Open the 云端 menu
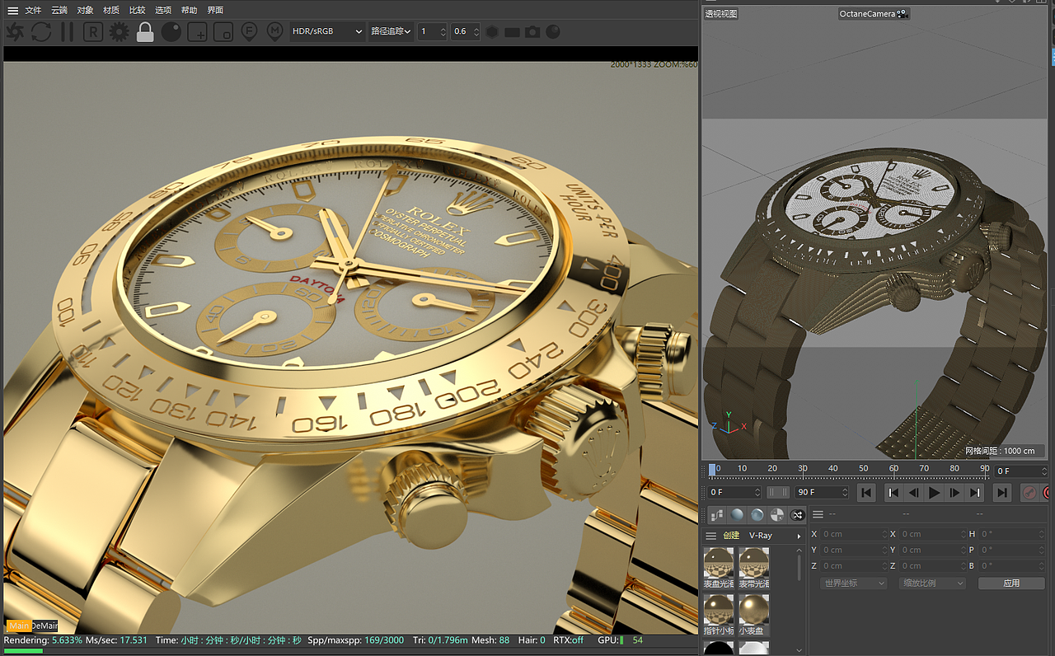 point(59,11)
